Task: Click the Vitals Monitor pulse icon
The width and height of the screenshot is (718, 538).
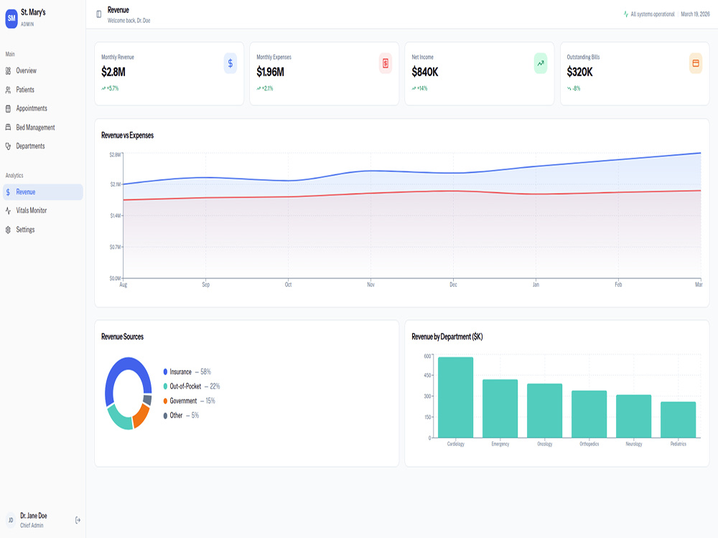Action: (8, 211)
